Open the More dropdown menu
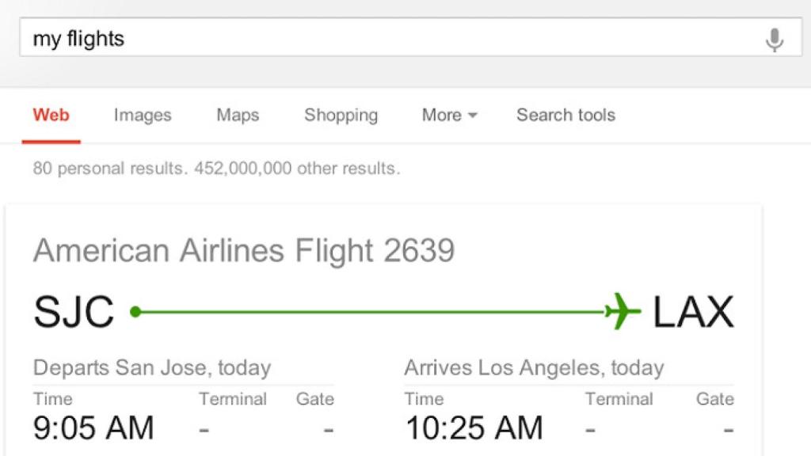The height and width of the screenshot is (456, 811). pyautogui.click(x=448, y=116)
